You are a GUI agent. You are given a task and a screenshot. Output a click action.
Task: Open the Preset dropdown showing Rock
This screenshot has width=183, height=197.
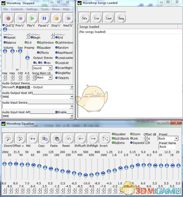click(168, 139)
